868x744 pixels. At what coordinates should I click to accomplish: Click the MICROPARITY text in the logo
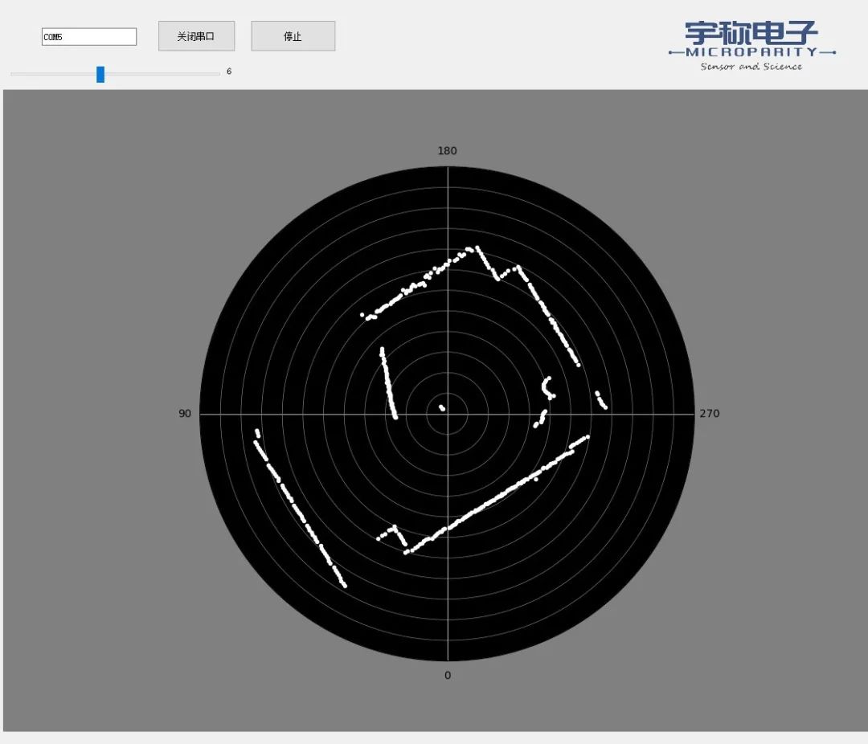coord(751,52)
